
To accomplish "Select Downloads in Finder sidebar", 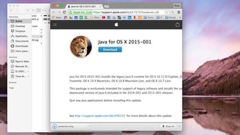I will point(19,46).
